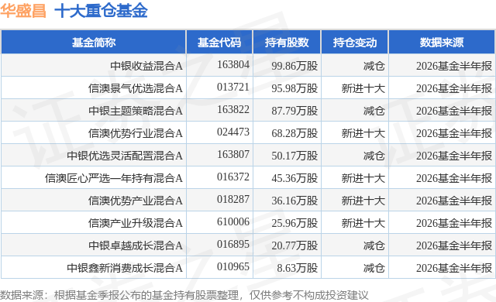Viewport: 496px width, 302px height.
Task: Click the 十大重仓基金 heading
Action: point(102,12)
